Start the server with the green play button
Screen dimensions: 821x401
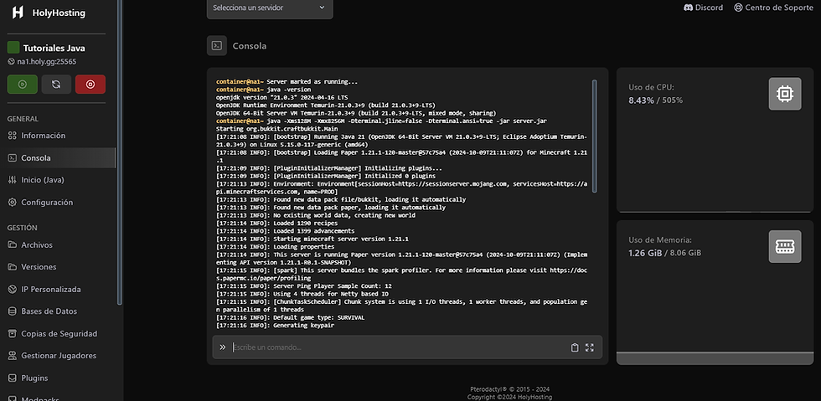pyautogui.click(x=23, y=85)
